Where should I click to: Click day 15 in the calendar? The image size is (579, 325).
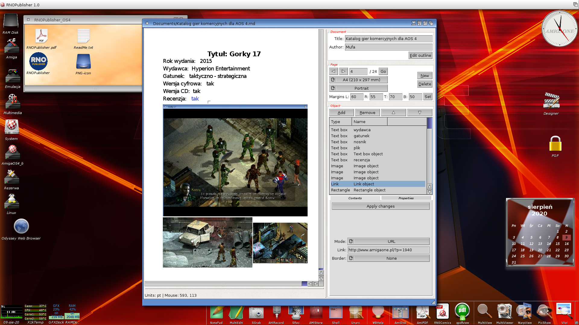[558, 244]
